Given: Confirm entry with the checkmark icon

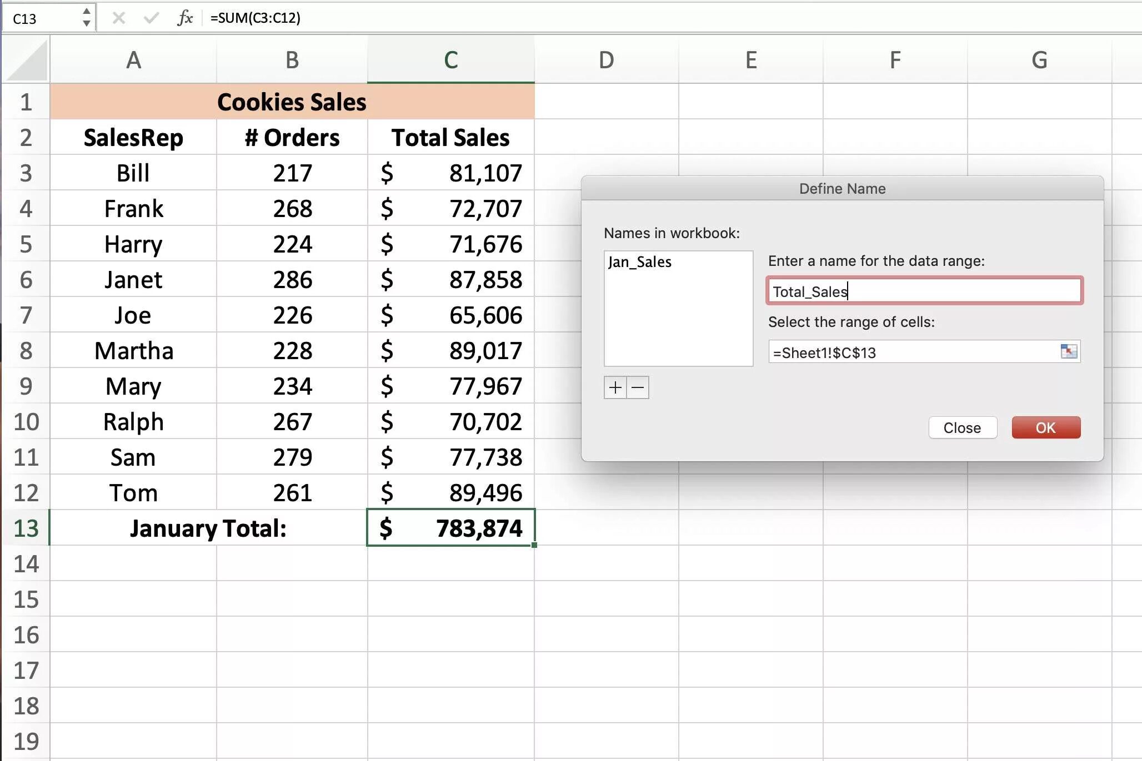Looking at the screenshot, I should pyautogui.click(x=151, y=18).
